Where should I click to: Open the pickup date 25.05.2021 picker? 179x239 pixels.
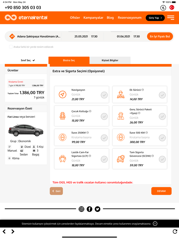pyautogui.click(x=81, y=36)
